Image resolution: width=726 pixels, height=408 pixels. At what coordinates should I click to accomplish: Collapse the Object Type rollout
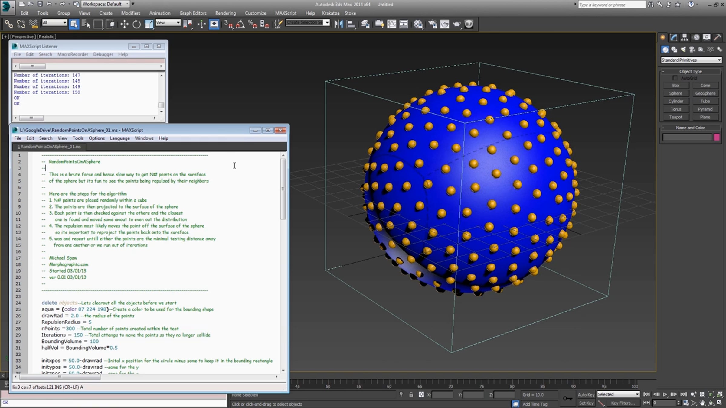pyautogui.click(x=690, y=71)
